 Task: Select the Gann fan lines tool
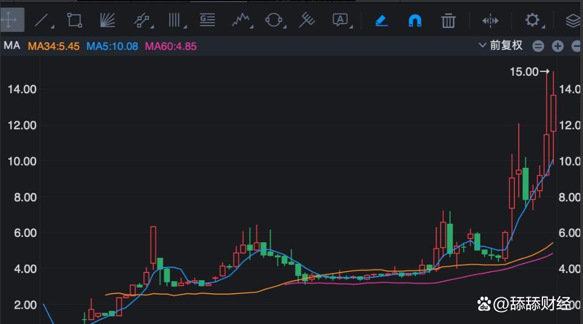click(x=108, y=21)
